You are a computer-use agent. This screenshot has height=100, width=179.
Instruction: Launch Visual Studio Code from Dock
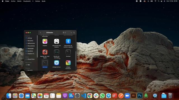click(84, 96)
